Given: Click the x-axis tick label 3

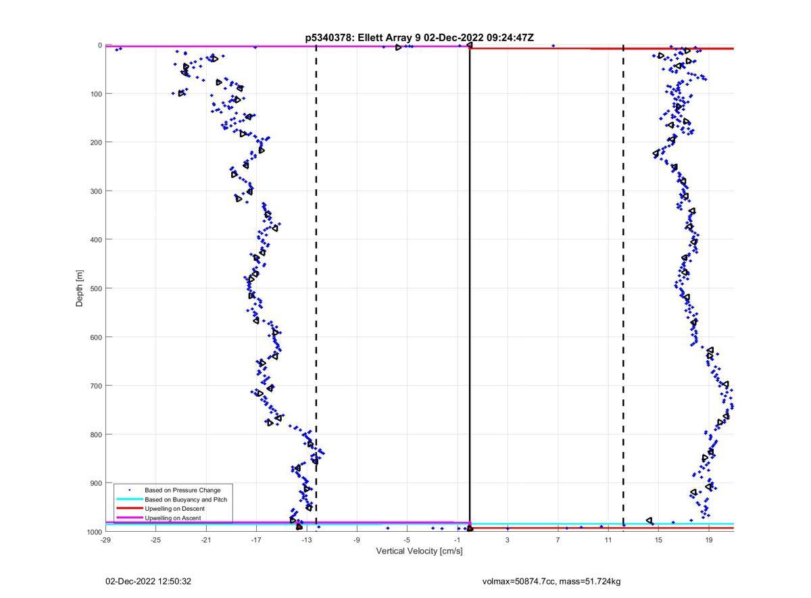Looking at the screenshot, I should (508, 540).
